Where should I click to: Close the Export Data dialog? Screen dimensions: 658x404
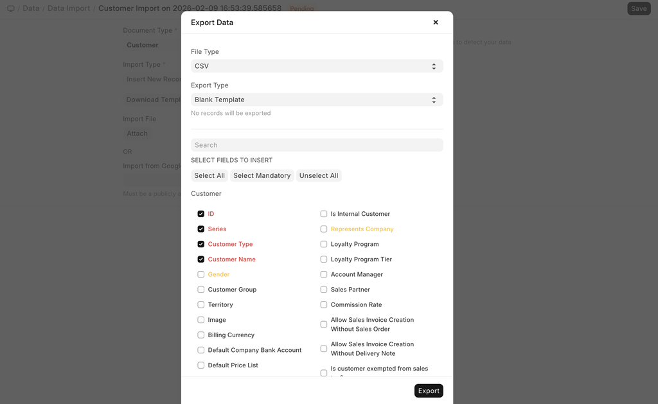click(x=436, y=22)
